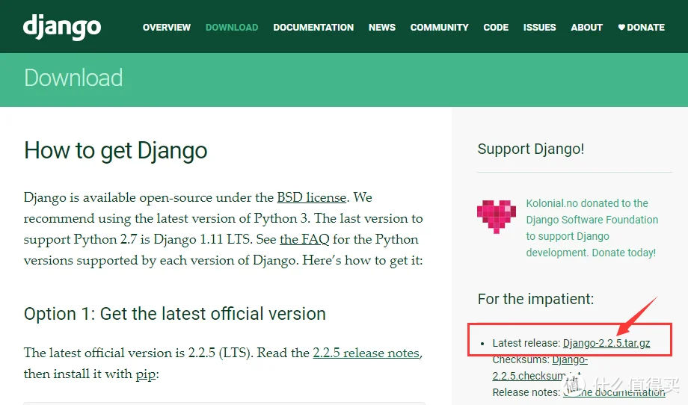Open the News nav item

coord(381,27)
